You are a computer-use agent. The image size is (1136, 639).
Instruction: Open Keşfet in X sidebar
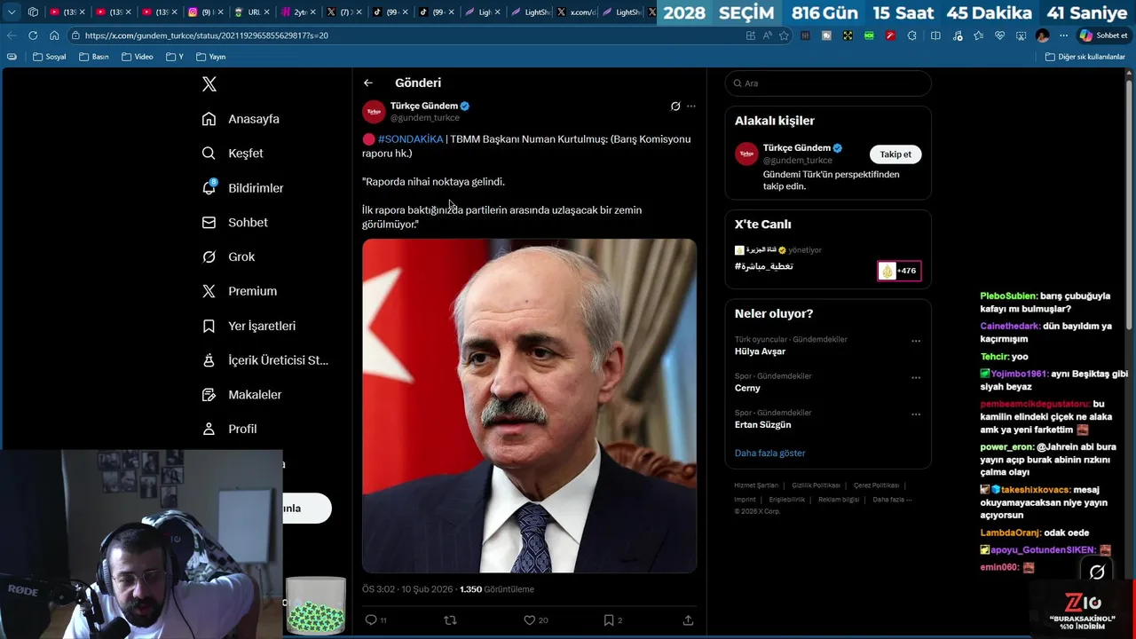pos(233,154)
